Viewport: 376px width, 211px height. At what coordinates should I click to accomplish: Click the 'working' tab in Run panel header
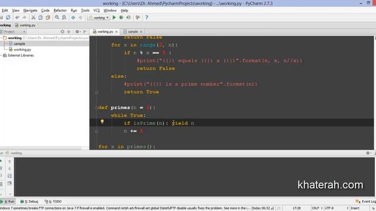[x=14, y=153]
